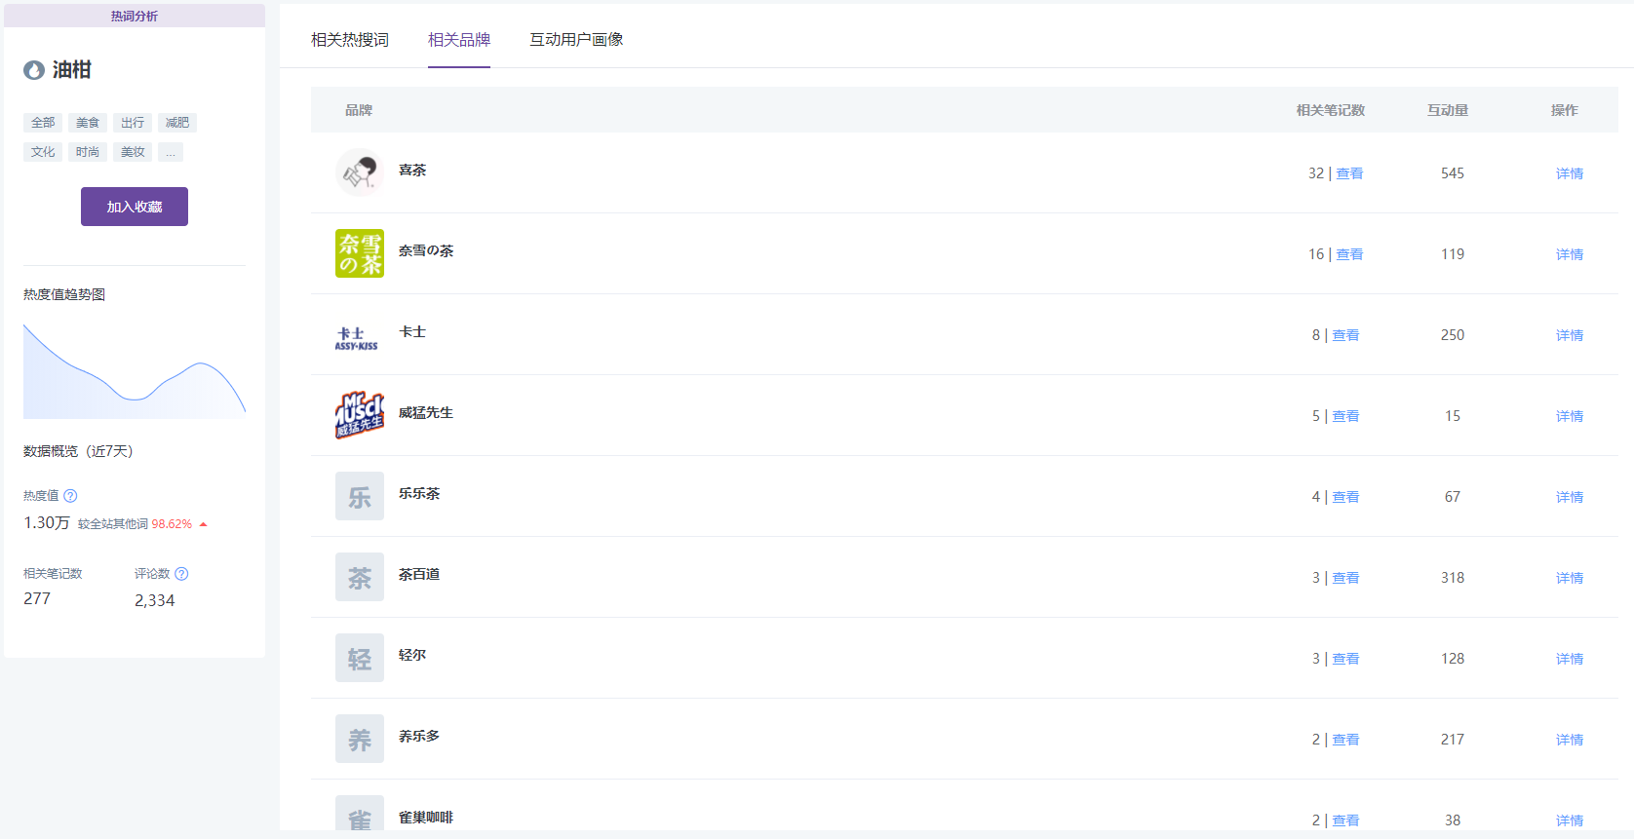Open 详情 for 茶百道

1570,578
